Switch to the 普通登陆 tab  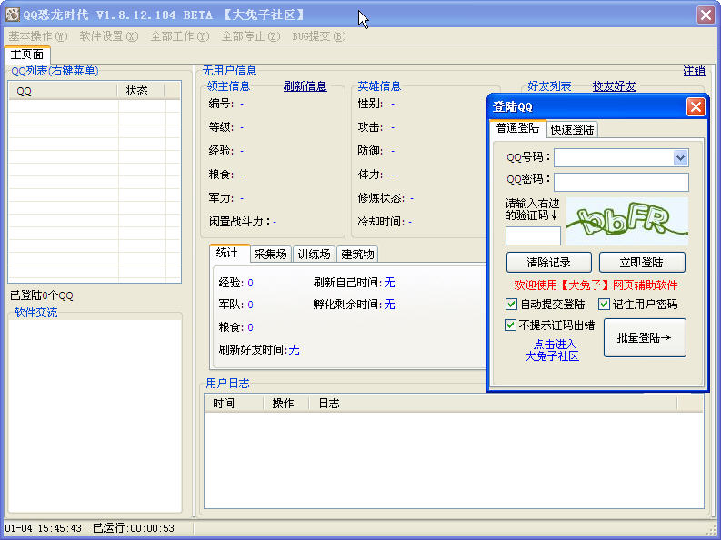(x=517, y=128)
